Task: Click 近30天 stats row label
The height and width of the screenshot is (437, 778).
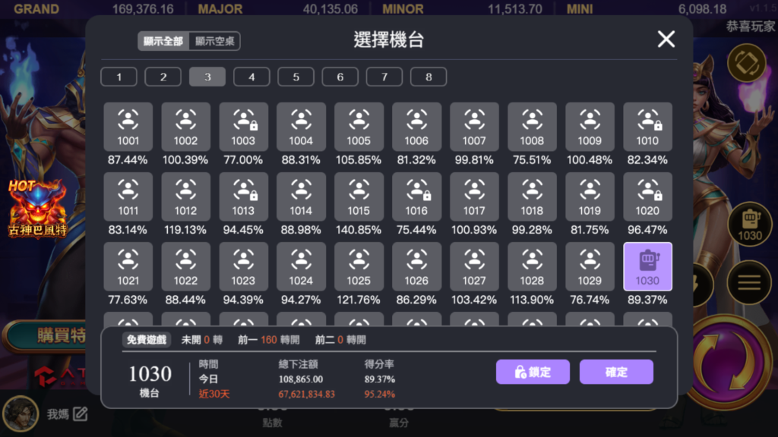Action: click(213, 395)
